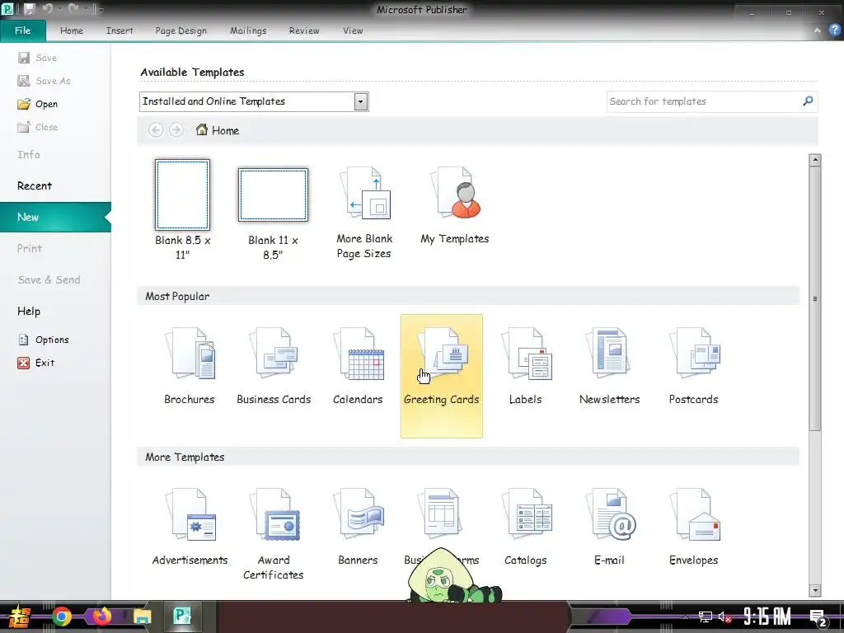Image resolution: width=844 pixels, height=633 pixels.
Task: Select the Blank 8.5 x 11" template
Action: (x=182, y=210)
